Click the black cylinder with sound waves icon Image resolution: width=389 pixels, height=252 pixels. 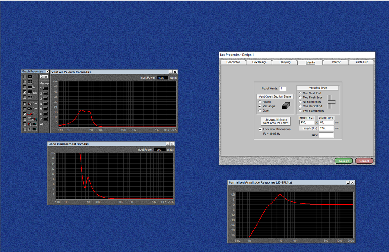coord(32,109)
